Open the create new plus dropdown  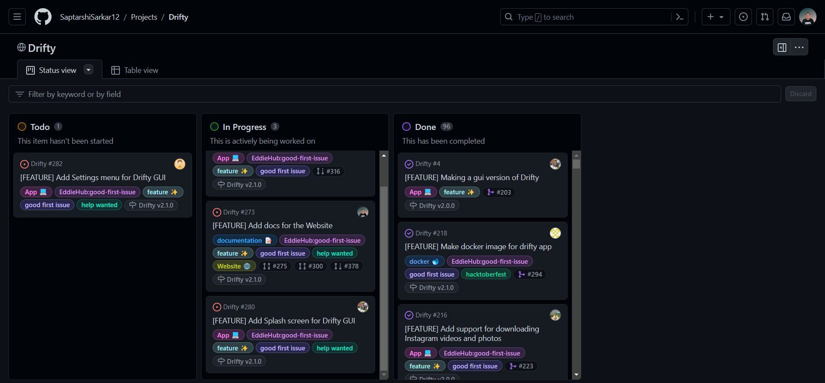click(x=716, y=17)
